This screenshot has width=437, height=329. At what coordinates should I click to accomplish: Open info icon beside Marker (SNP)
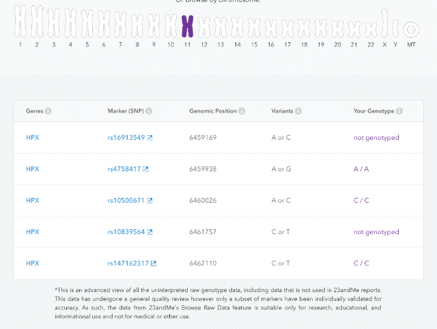pyautogui.click(x=149, y=111)
